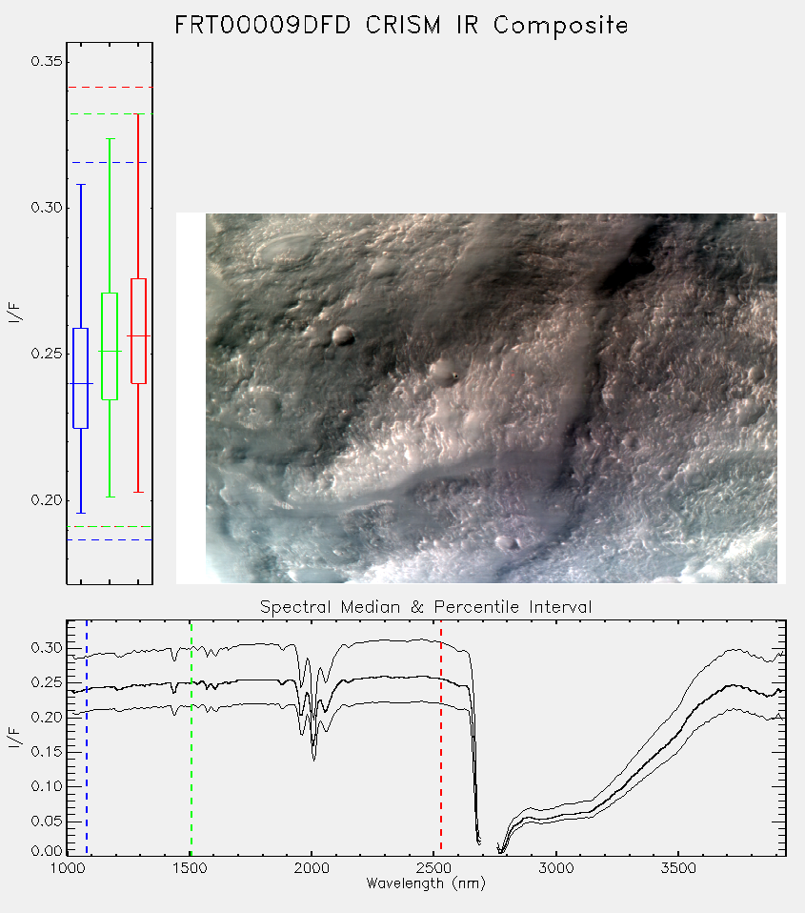This screenshot has height=913, width=805.
Task: Select the blue box in the boxplot
Action: (80, 378)
